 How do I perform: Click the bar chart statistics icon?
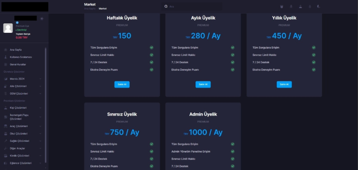pos(291,6)
